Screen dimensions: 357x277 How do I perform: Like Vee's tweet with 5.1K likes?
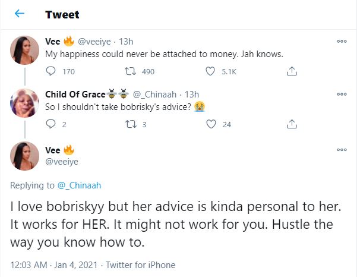[210, 72]
